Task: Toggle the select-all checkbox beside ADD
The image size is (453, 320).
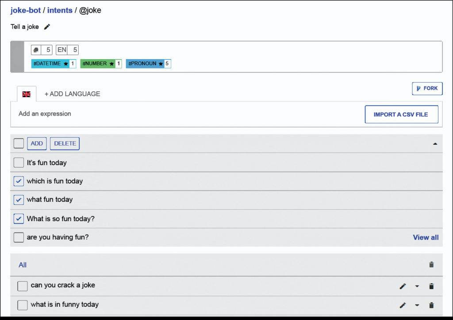Action: click(19, 143)
